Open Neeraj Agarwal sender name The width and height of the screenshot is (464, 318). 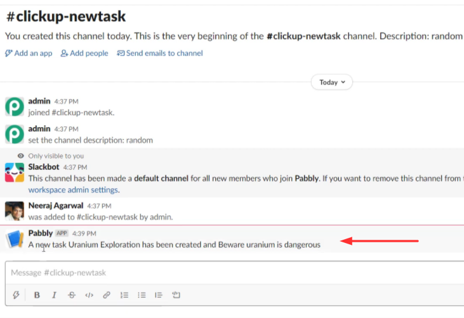tap(56, 205)
